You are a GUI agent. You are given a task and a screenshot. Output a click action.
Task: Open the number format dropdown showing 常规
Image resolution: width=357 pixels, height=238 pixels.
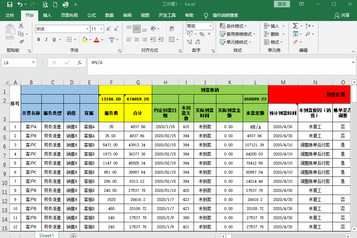coord(211,26)
